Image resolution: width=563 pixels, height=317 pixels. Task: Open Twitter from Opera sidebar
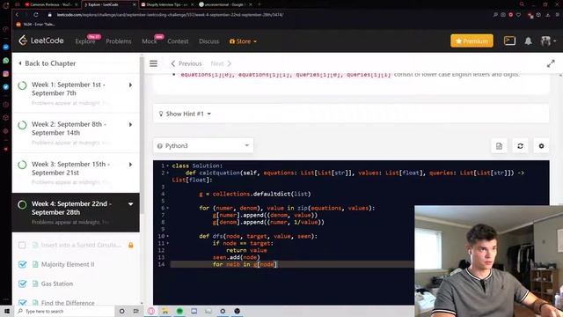pos(6,86)
